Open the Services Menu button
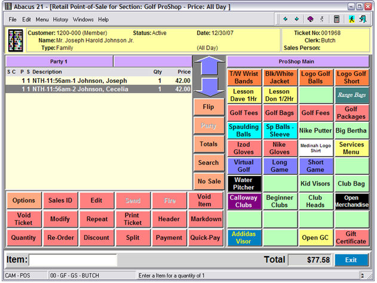The image size is (377, 283). coord(351,148)
